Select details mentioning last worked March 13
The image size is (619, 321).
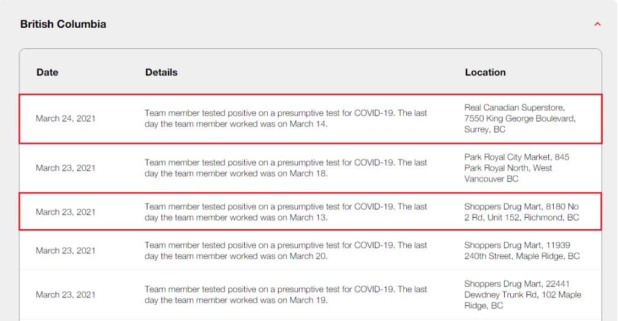(x=285, y=212)
